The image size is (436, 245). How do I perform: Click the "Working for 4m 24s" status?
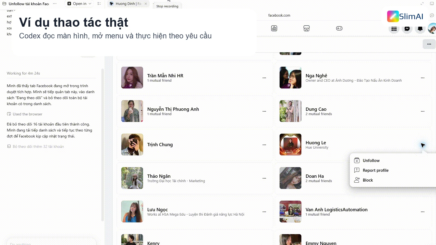pos(23,73)
